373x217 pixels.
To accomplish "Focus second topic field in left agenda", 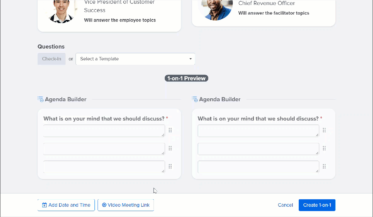I will point(104,149).
